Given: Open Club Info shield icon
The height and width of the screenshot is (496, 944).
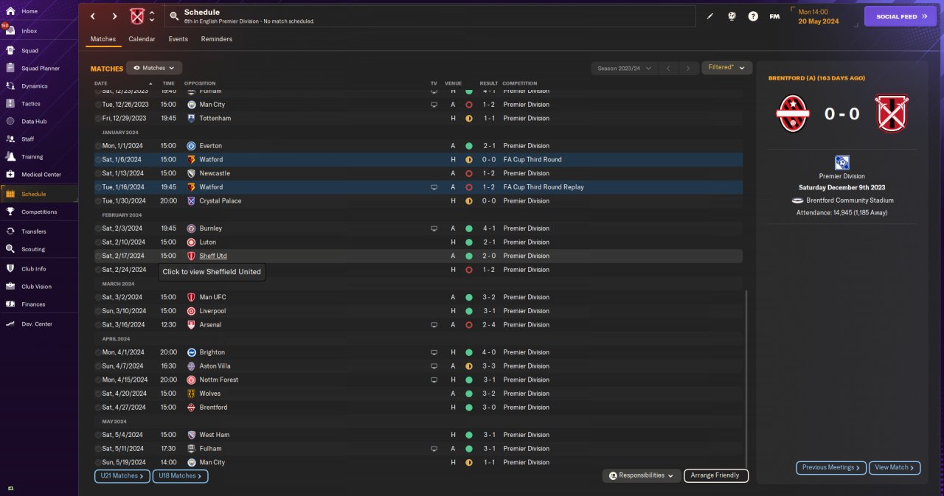Looking at the screenshot, I should click(10, 268).
